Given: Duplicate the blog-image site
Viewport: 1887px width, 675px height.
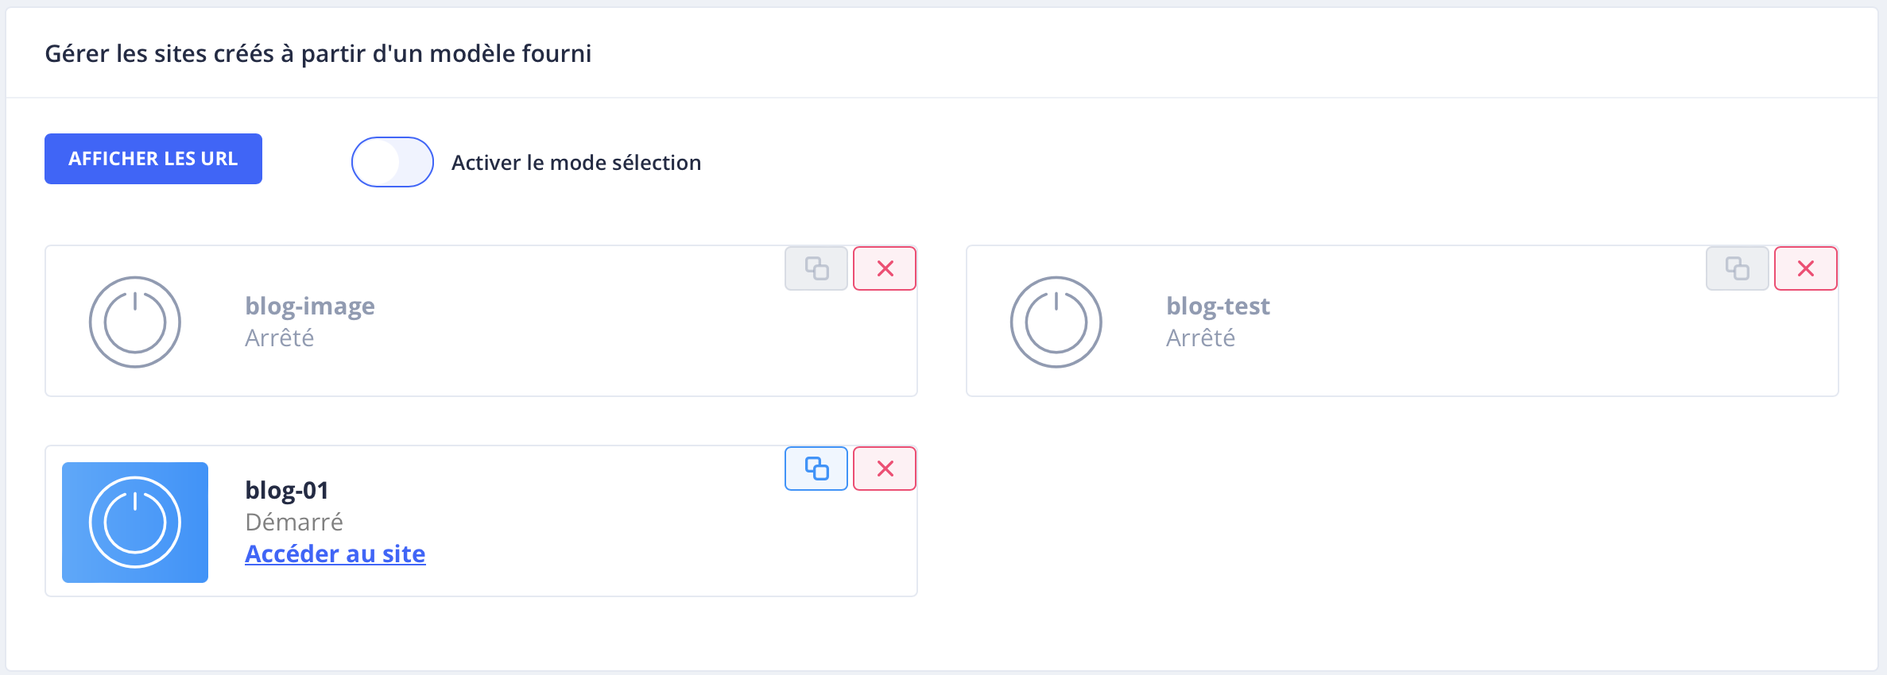Looking at the screenshot, I should [x=816, y=268].
